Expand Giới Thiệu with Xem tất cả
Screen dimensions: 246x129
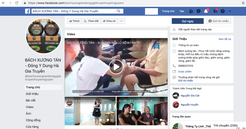click(224, 39)
